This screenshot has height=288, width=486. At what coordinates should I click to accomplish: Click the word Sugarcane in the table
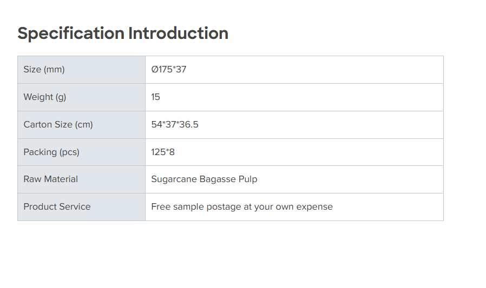tap(174, 179)
